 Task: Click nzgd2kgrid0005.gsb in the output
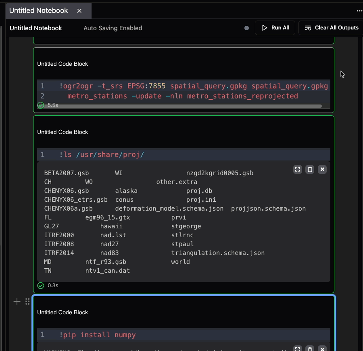tap(220, 173)
